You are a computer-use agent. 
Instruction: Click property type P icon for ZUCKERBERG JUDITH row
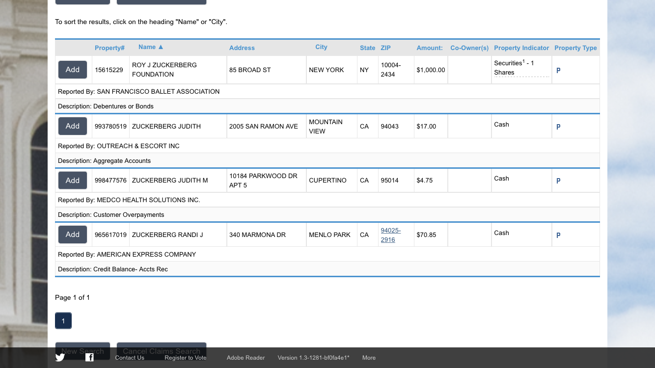click(558, 127)
